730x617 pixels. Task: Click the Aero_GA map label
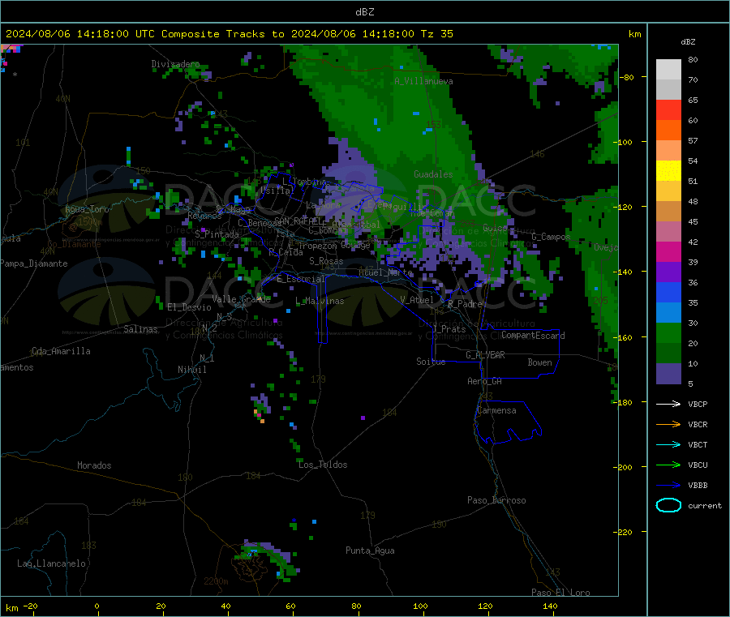pos(485,381)
